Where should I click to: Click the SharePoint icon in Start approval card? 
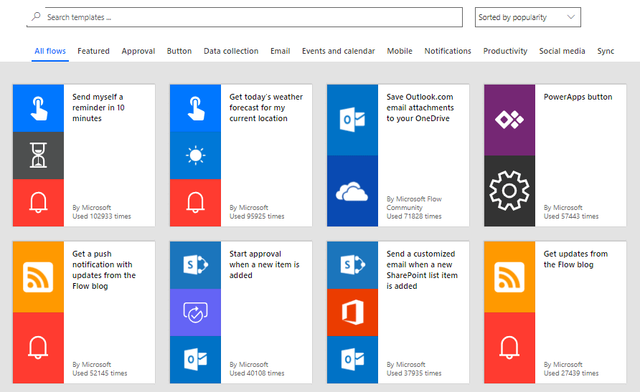click(195, 265)
